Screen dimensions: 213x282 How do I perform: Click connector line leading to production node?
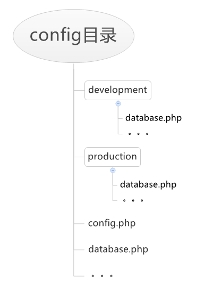pos(79,157)
